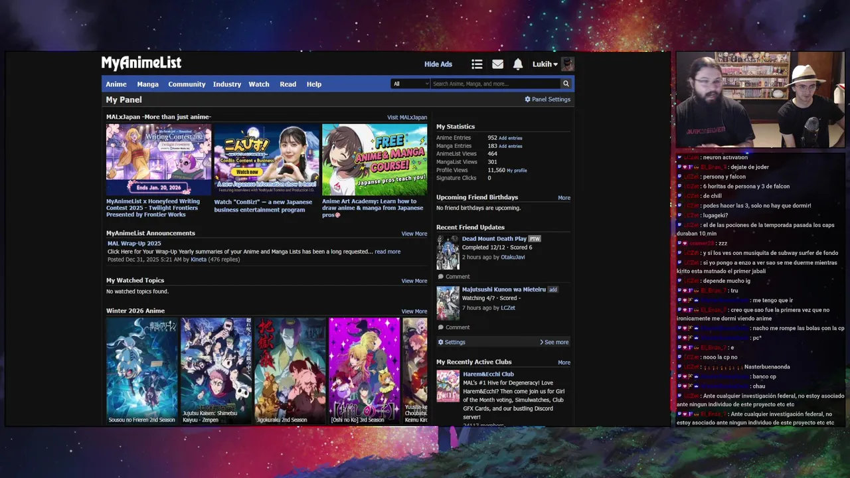Open MAL Wrap-Up 2025 announcement
Image resolution: width=850 pixels, height=478 pixels.
[134, 244]
